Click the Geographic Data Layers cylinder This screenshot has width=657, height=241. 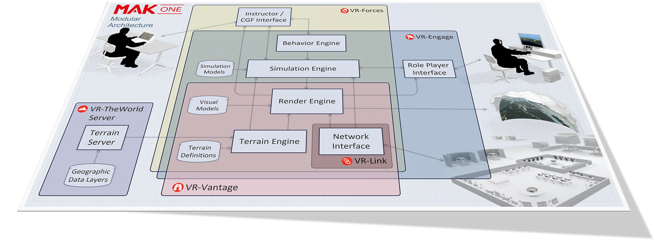[90, 176]
